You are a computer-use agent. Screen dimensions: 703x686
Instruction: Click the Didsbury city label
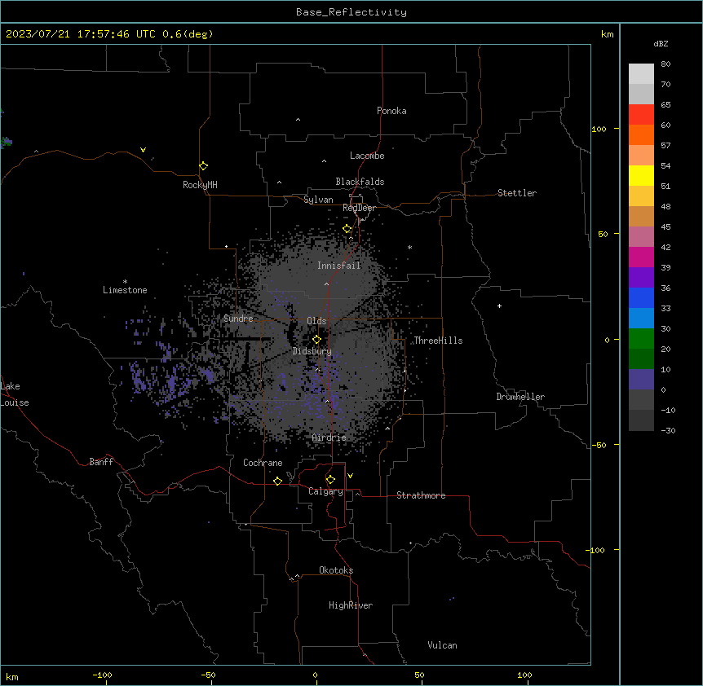pyautogui.click(x=312, y=351)
